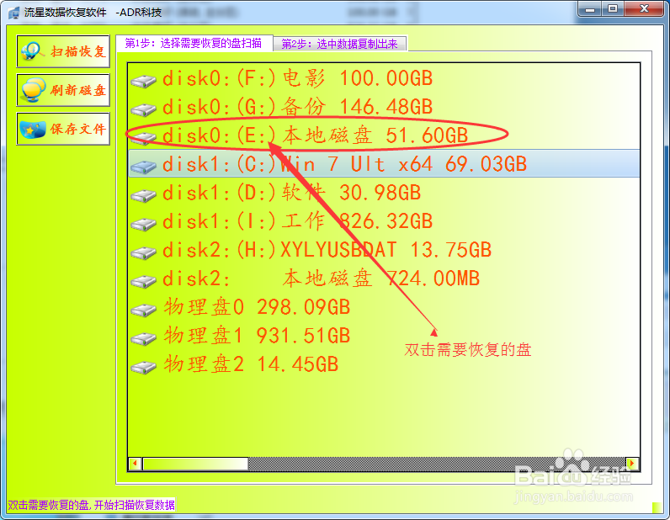Switch to 第2步 copy data tab
The image size is (670, 520).
click(x=340, y=44)
